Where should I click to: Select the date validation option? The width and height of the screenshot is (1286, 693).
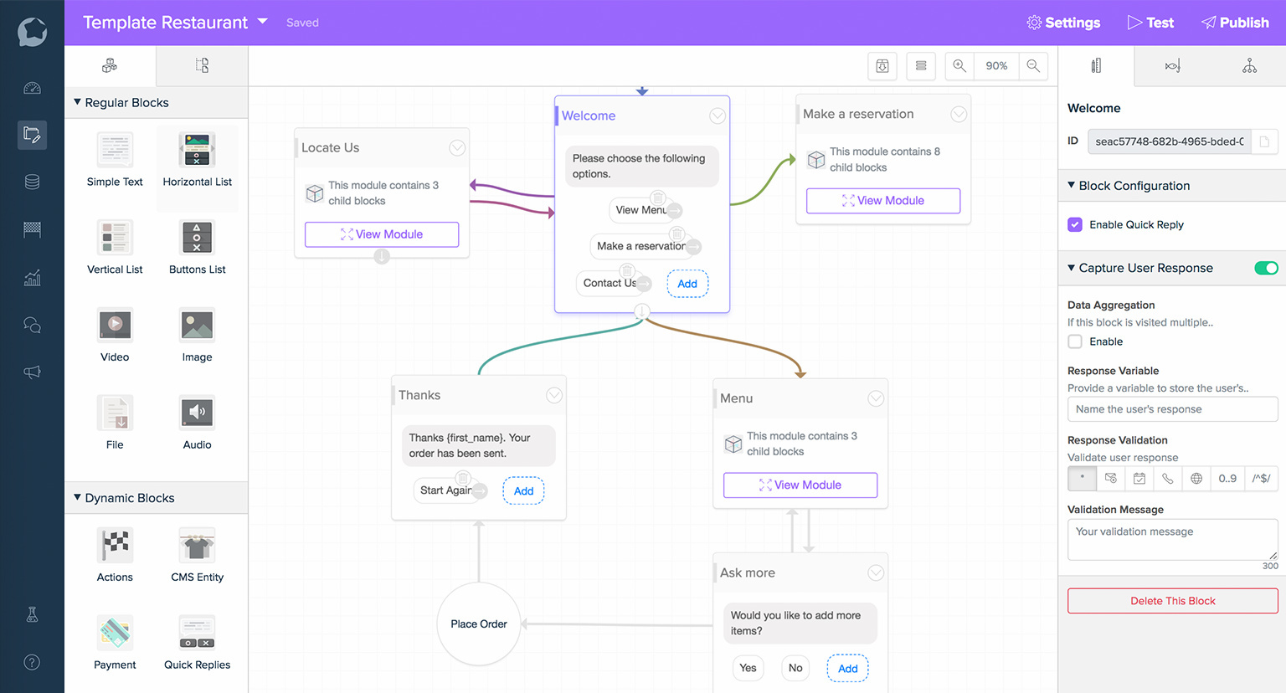(1139, 478)
